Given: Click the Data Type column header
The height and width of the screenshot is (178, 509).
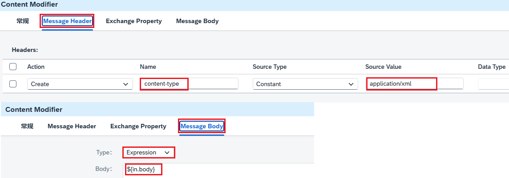Looking at the screenshot, I should point(492,67).
